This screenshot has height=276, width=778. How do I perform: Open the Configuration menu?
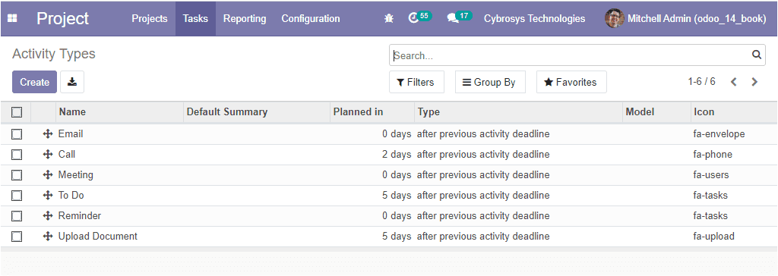click(x=311, y=19)
